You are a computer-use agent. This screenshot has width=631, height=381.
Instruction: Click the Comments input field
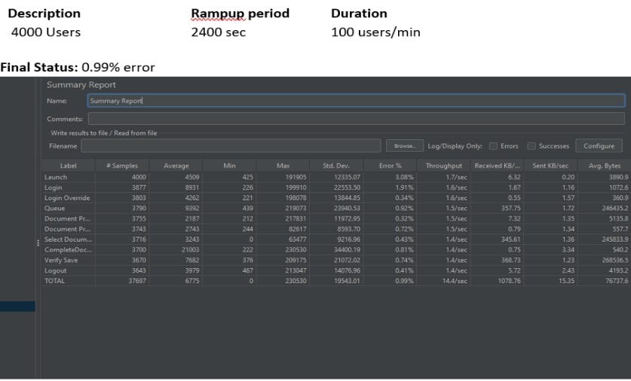[x=356, y=118]
